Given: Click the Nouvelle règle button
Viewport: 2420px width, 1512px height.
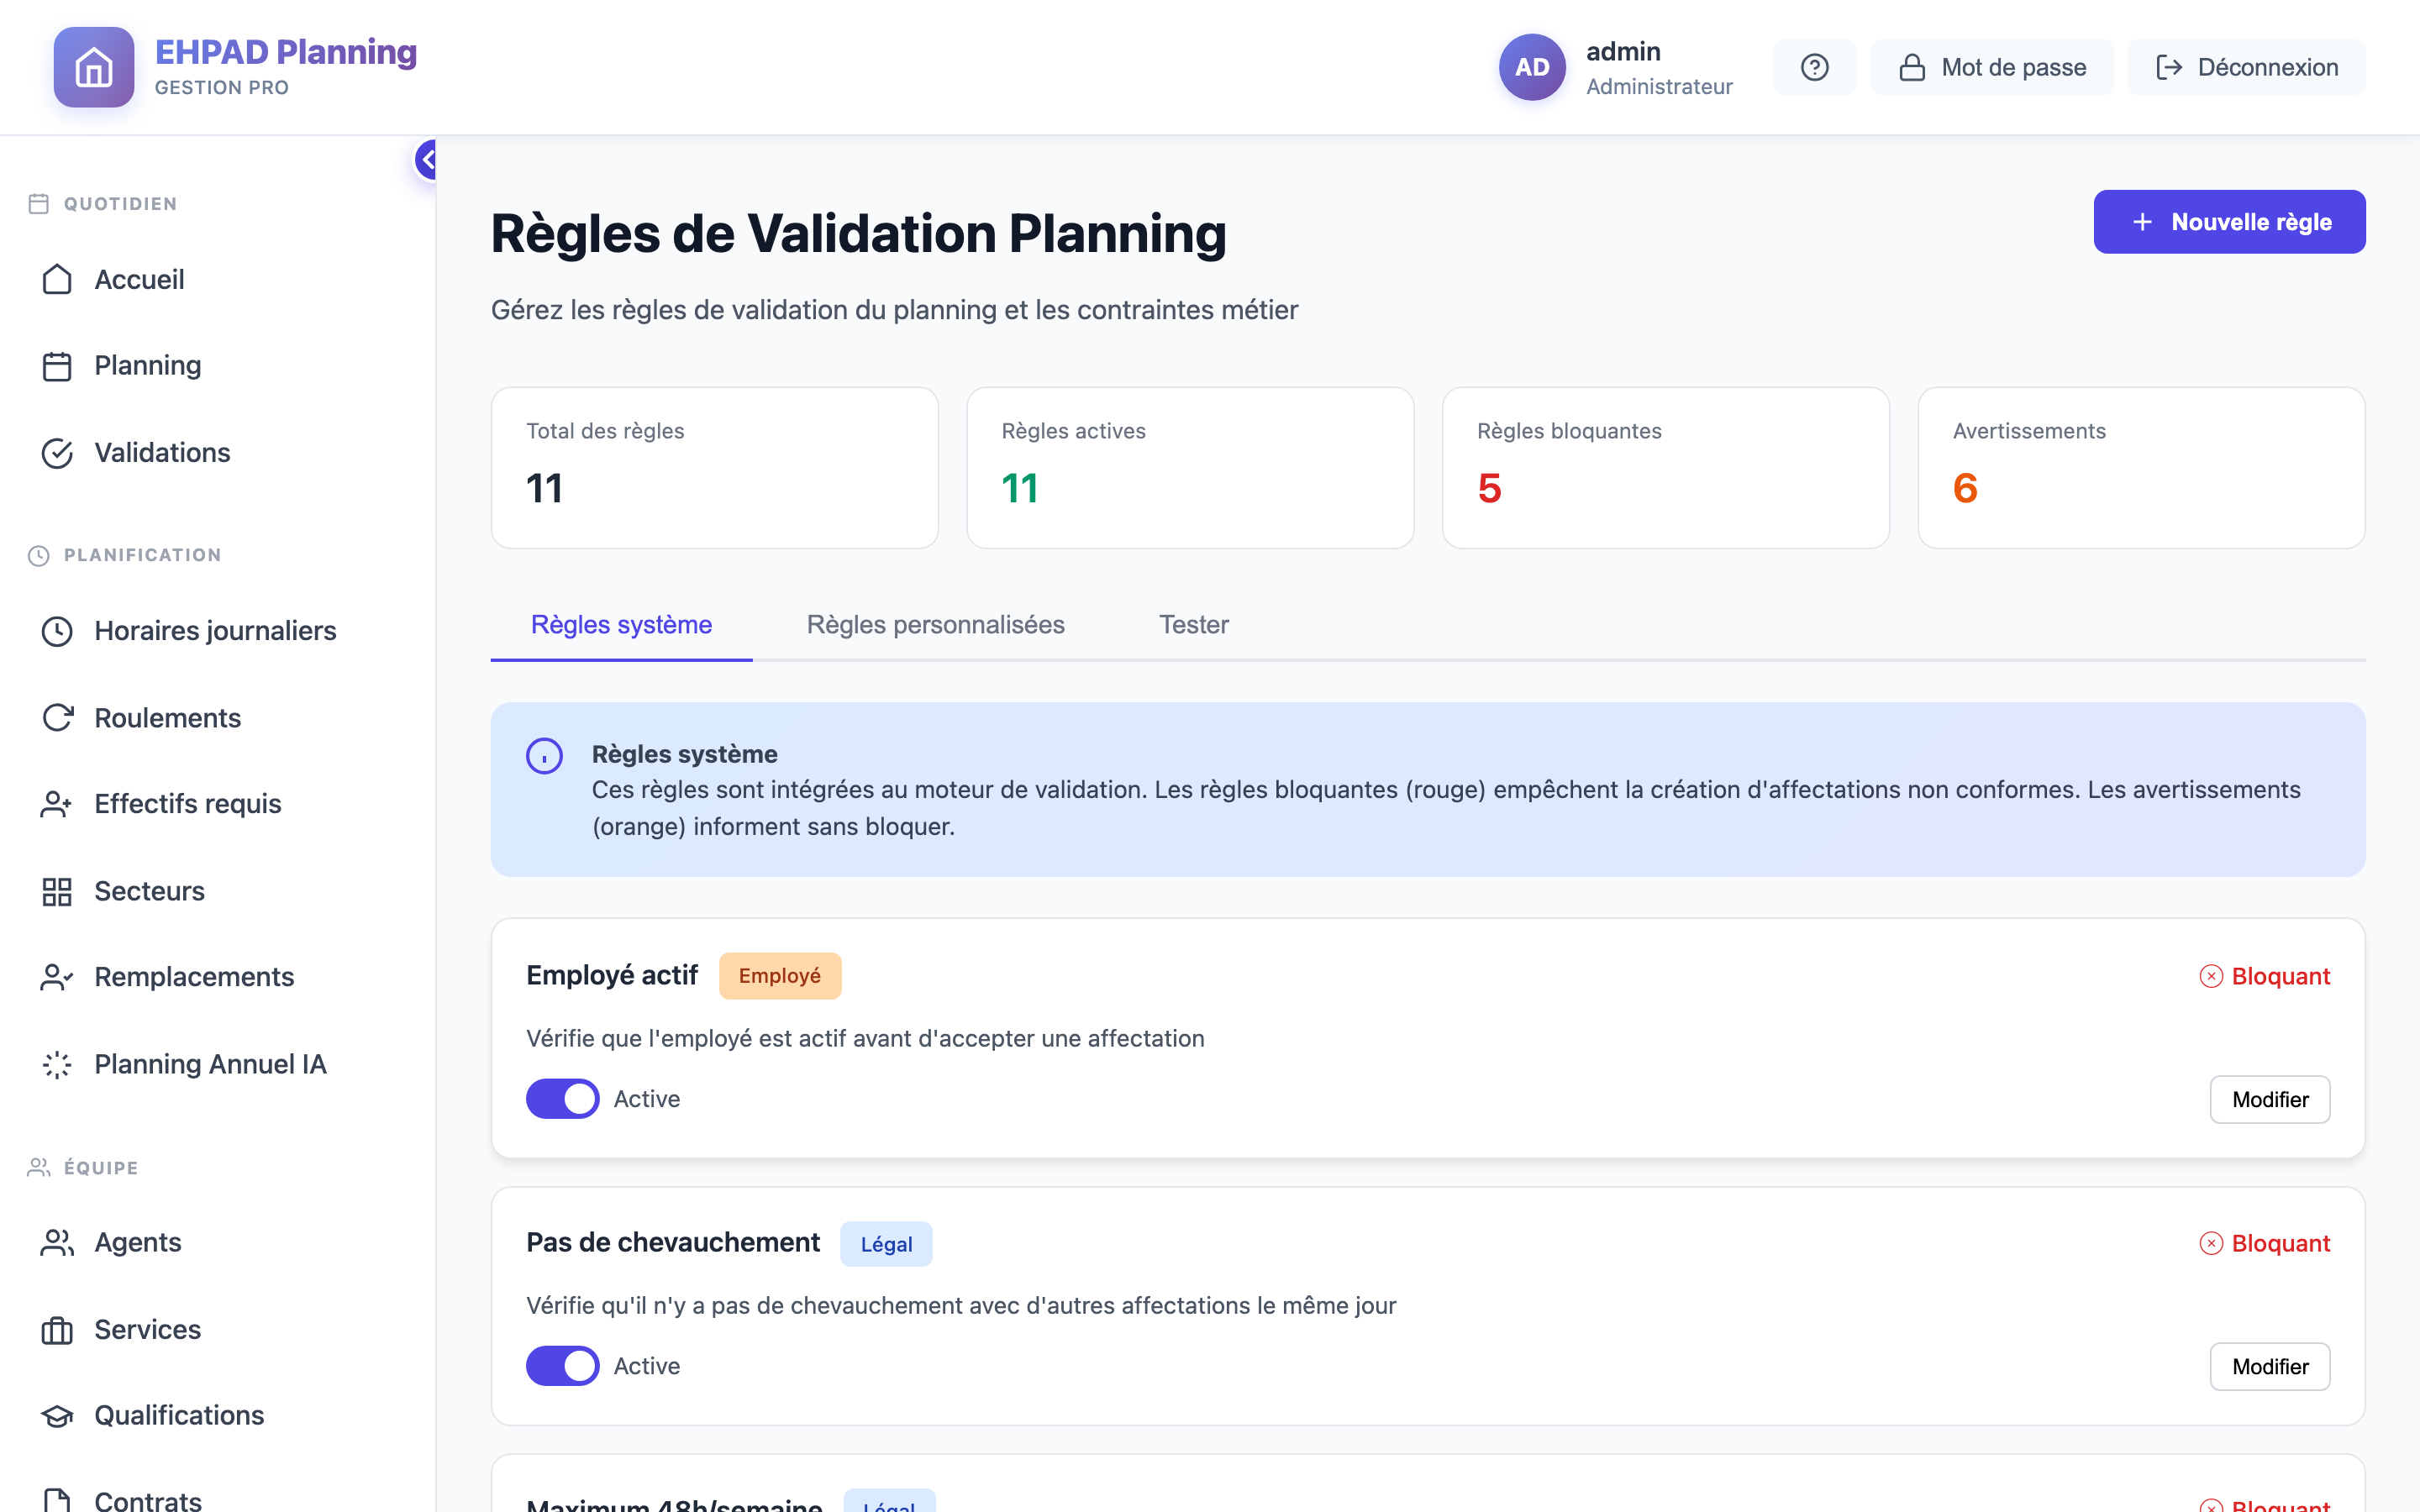Looking at the screenshot, I should pos(2229,222).
